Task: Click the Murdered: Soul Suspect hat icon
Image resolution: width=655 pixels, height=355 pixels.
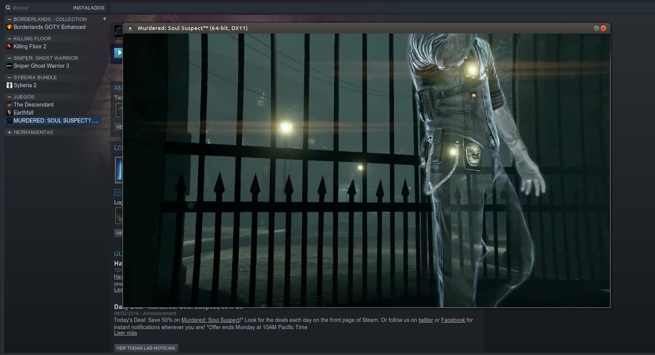Action: click(10, 121)
